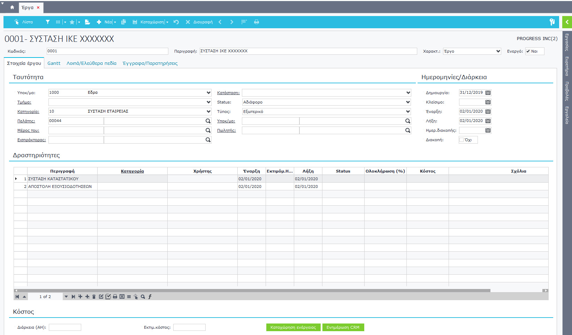The image size is (572, 335).
Task: Switch to the Gantt tab
Action: 54,63
